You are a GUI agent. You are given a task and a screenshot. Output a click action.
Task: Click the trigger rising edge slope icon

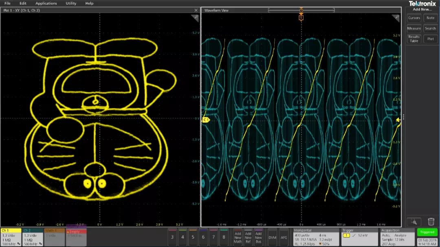click(x=354, y=236)
